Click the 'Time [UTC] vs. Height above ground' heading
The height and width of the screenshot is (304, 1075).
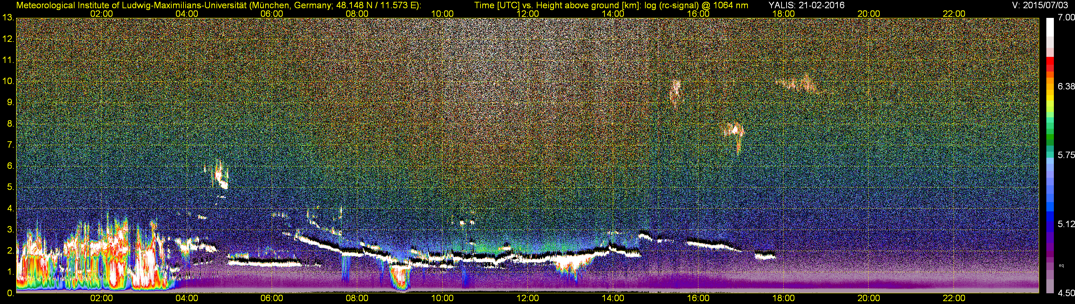[611, 5]
